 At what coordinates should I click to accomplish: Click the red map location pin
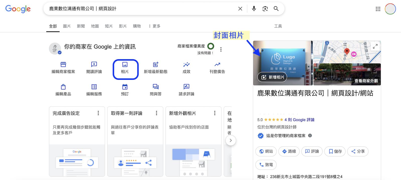(347, 52)
